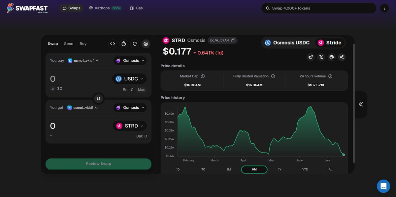Open the Swaps page

71,8
